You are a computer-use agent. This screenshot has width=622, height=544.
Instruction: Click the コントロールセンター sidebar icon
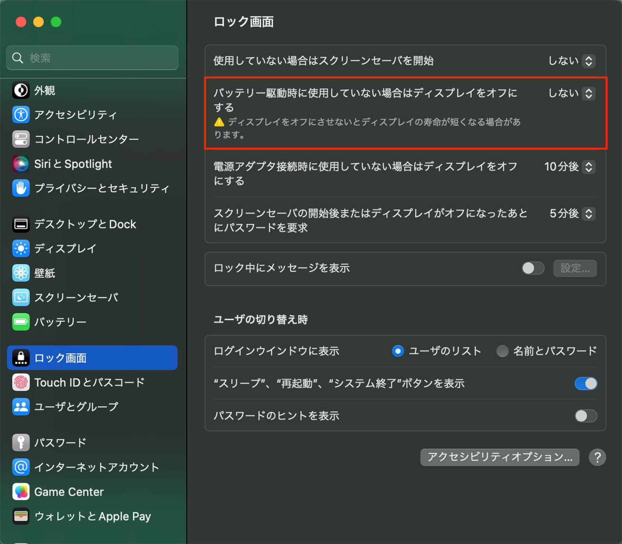[21, 139]
